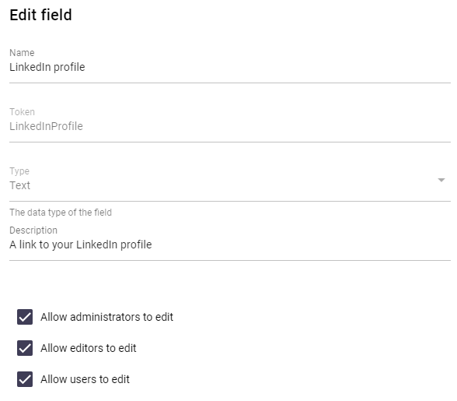This screenshot has height=401, width=457.
Task: Expand the Type dropdown arrow
Action: tap(441, 180)
